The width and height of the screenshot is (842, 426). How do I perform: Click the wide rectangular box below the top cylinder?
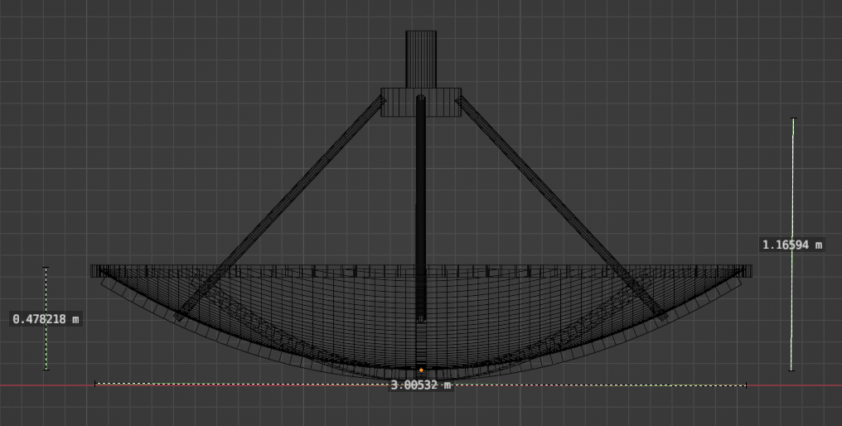(x=398, y=102)
